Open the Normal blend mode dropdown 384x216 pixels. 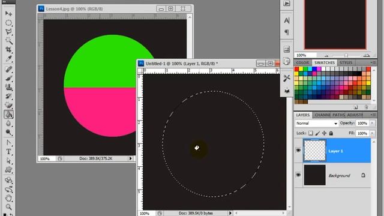click(x=317, y=123)
